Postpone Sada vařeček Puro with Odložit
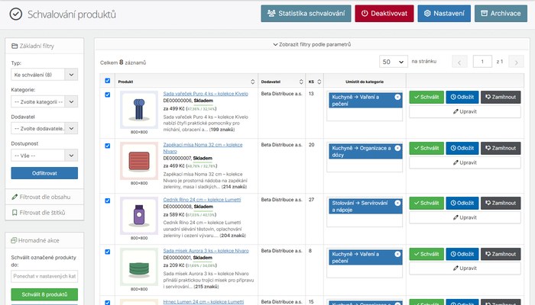The width and height of the screenshot is (535, 305). pos(462,97)
